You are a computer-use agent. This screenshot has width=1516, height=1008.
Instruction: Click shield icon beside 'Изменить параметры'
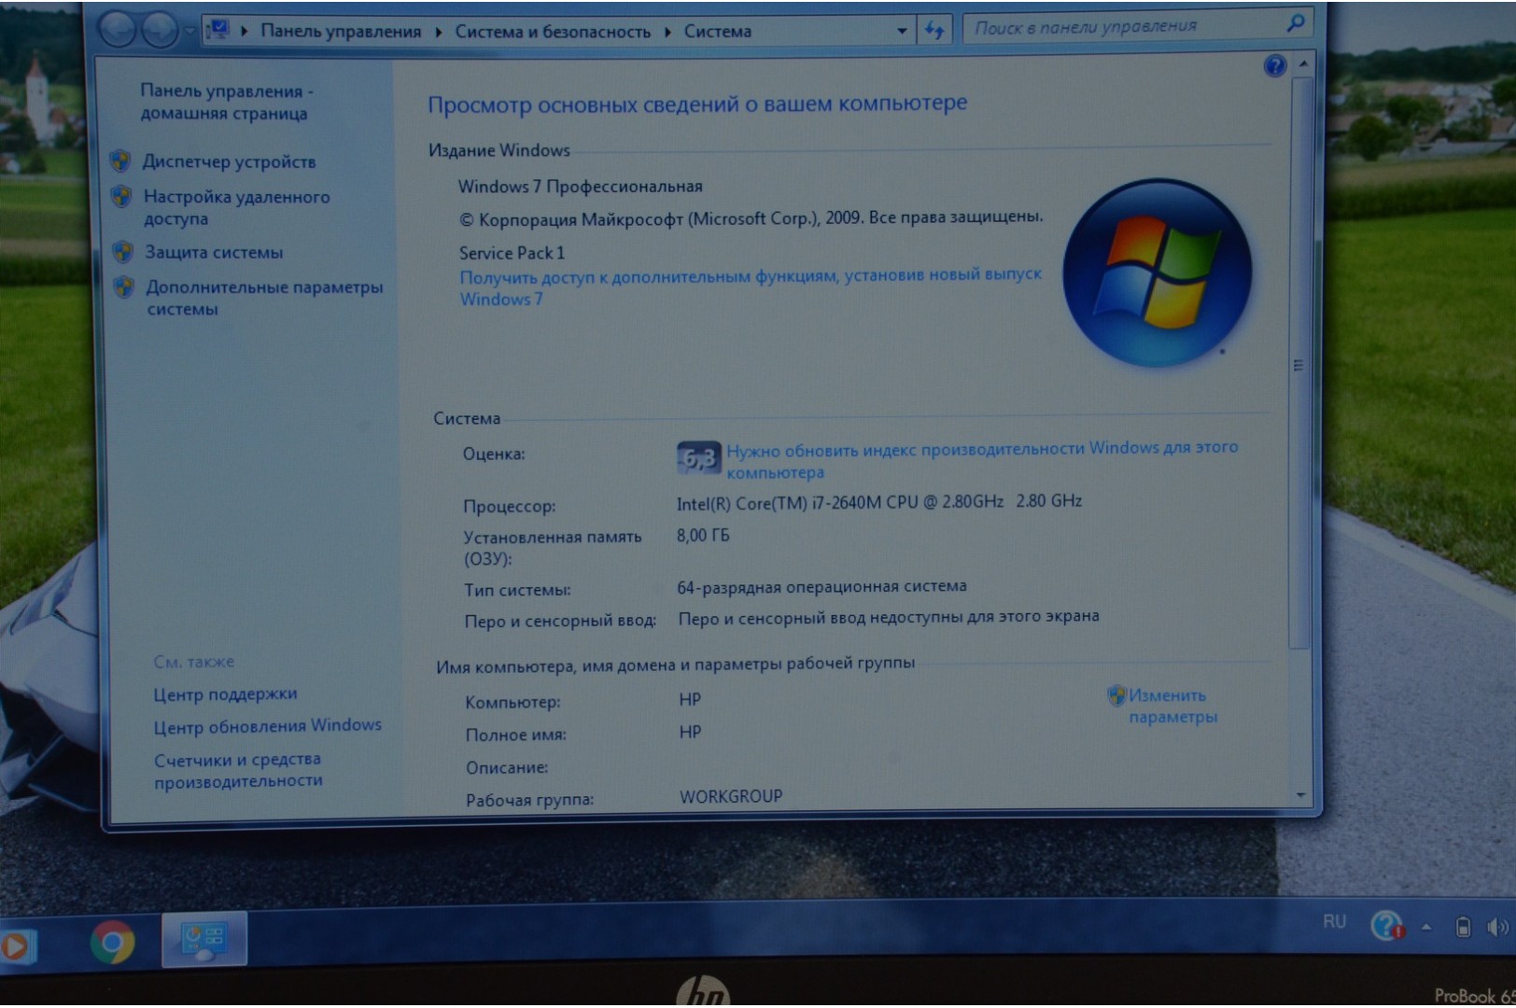click(1116, 694)
